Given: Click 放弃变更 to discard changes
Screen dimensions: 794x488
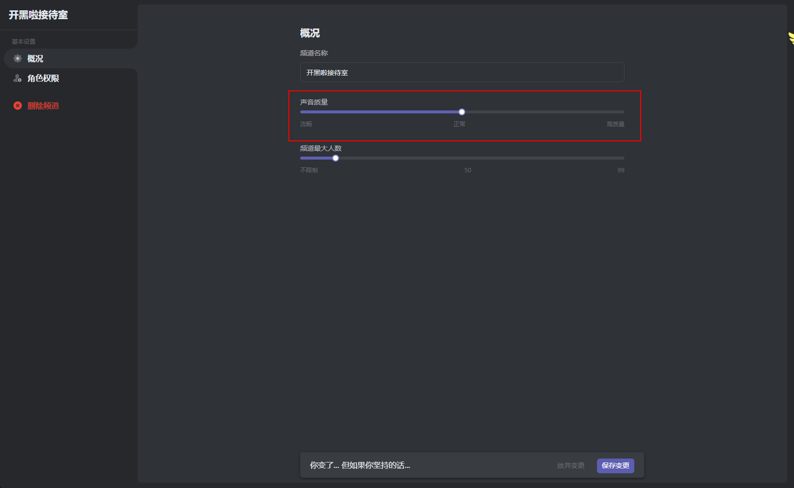Looking at the screenshot, I should tap(570, 465).
